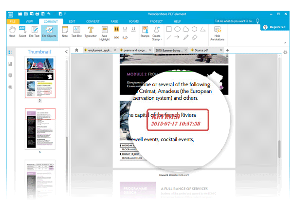Switch to the EDIT tab
The width and height of the screenshot is (292, 218).
tap(72, 21)
